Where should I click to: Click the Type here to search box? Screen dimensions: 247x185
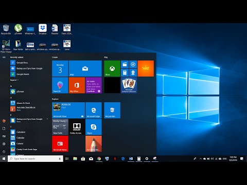36,159
